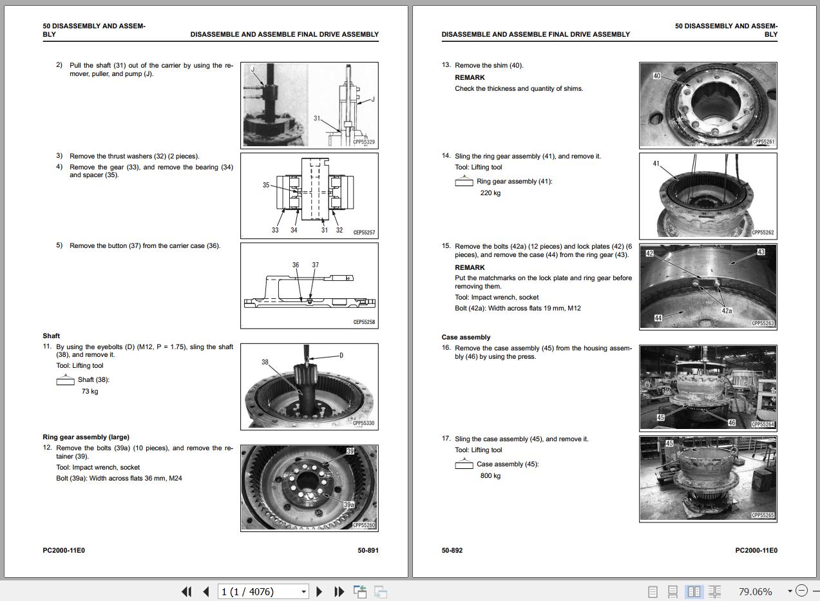Click page number 50-892
Image resolution: width=820 pixels, height=601 pixels.
click(452, 550)
